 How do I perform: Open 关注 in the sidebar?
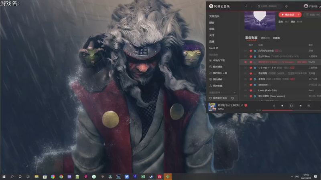click(x=212, y=35)
